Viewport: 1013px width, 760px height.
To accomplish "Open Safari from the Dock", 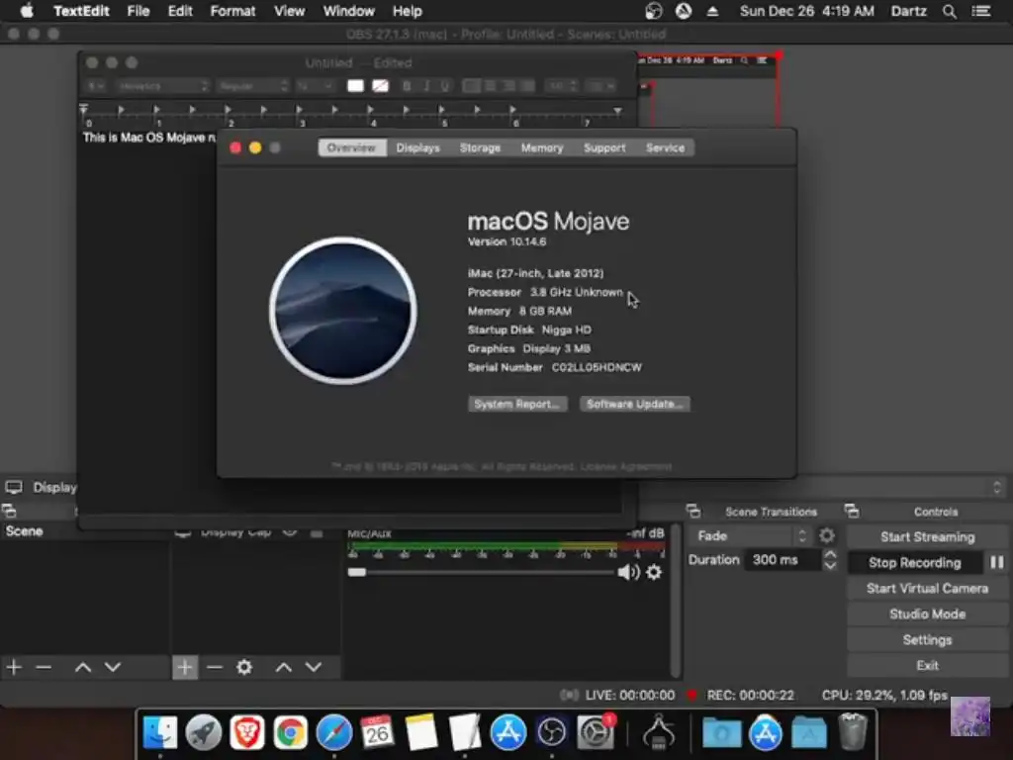I will pos(334,733).
